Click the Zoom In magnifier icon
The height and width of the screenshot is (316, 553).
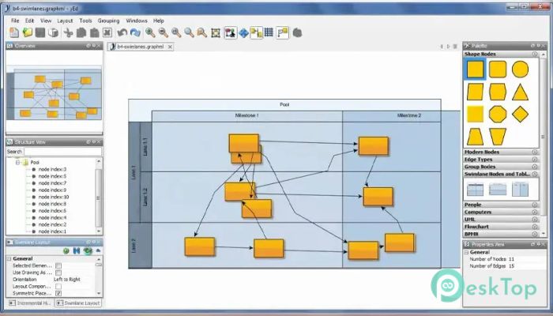pos(150,33)
